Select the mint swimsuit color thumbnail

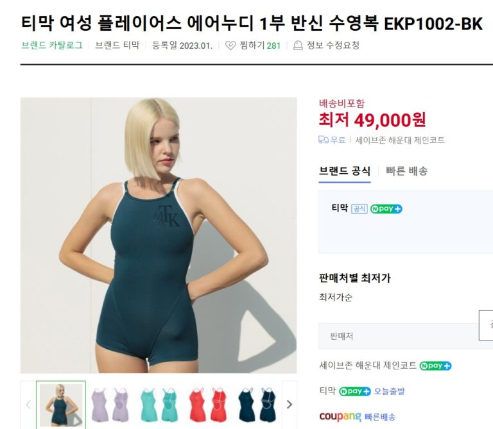pyautogui.click(x=159, y=405)
